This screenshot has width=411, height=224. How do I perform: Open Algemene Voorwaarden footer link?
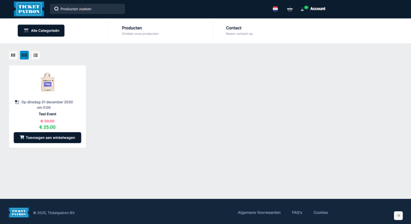click(x=259, y=212)
